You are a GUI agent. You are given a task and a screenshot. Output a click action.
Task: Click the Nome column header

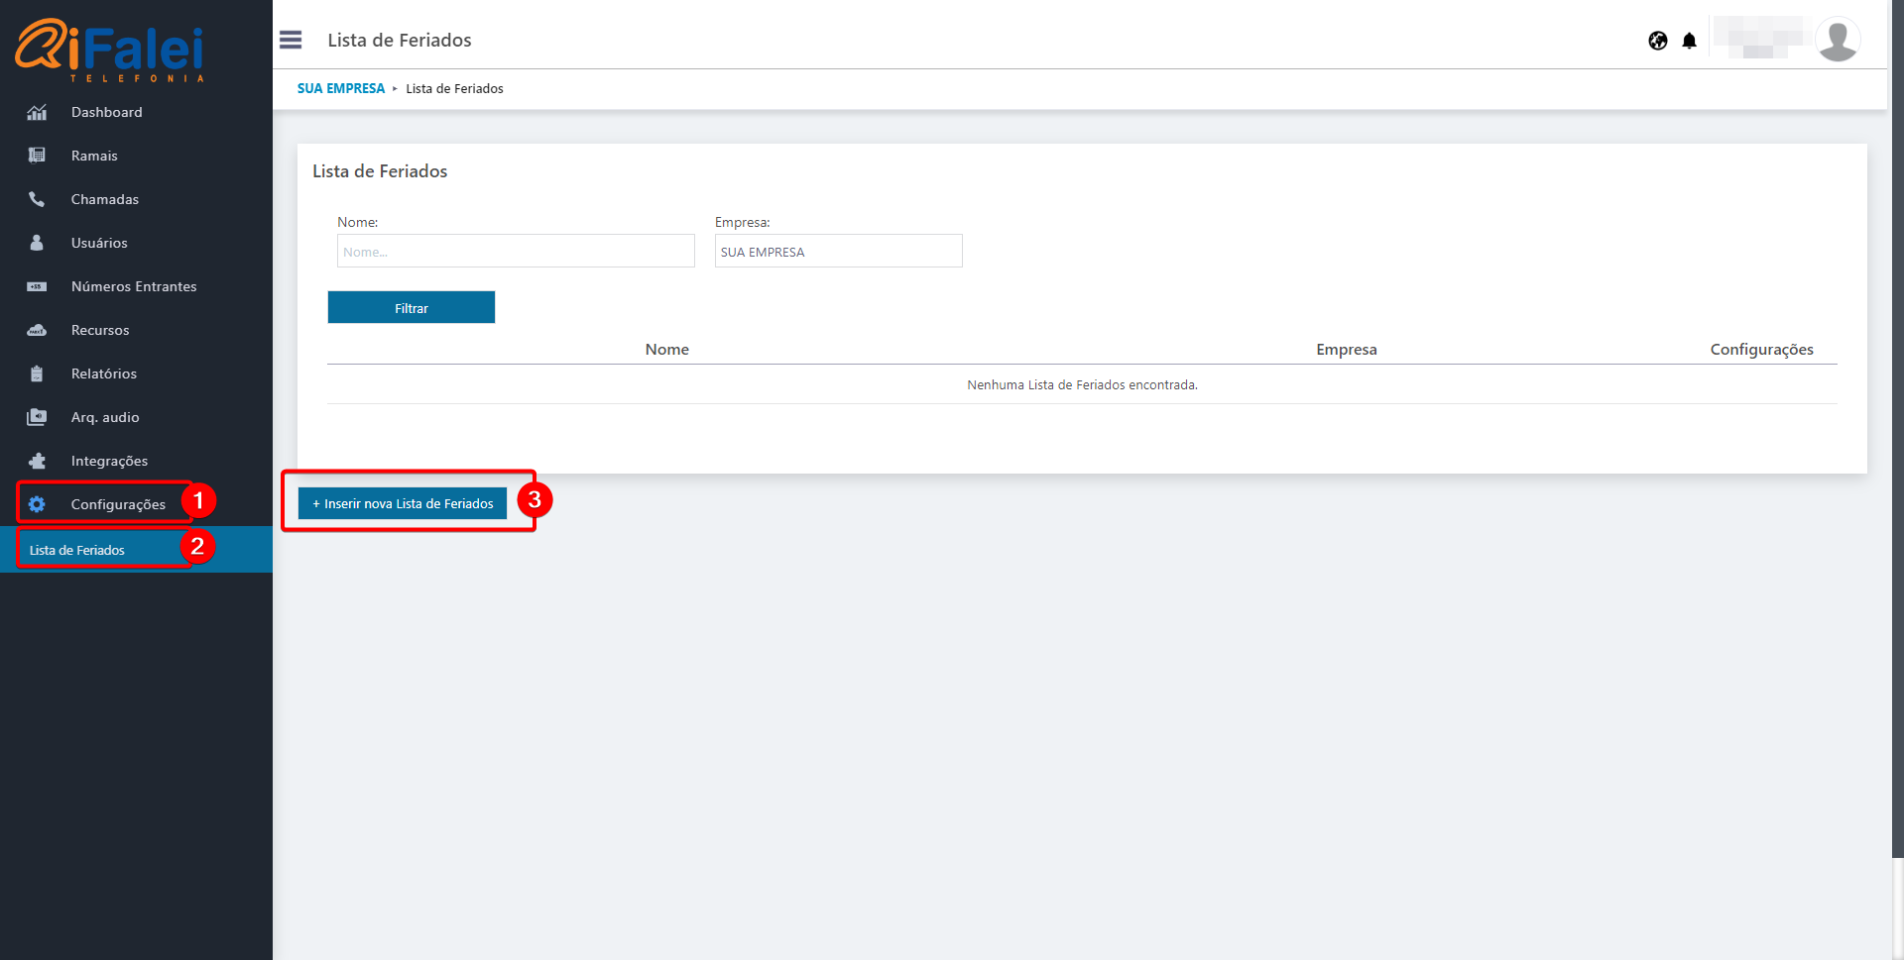(667, 349)
